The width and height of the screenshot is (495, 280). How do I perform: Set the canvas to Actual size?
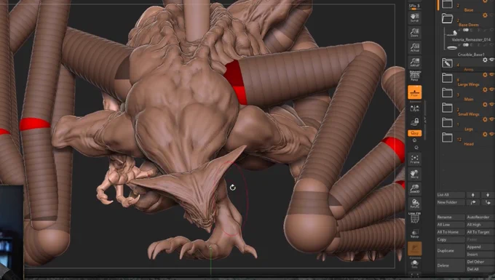(x=414, y=47)
